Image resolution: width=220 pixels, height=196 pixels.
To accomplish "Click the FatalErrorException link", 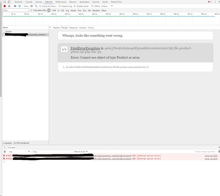I will coord(85,48).
